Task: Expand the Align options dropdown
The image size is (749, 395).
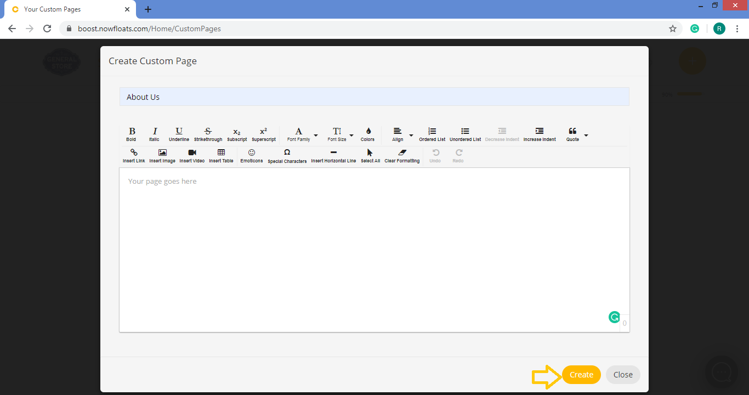Action: [411, 134]
